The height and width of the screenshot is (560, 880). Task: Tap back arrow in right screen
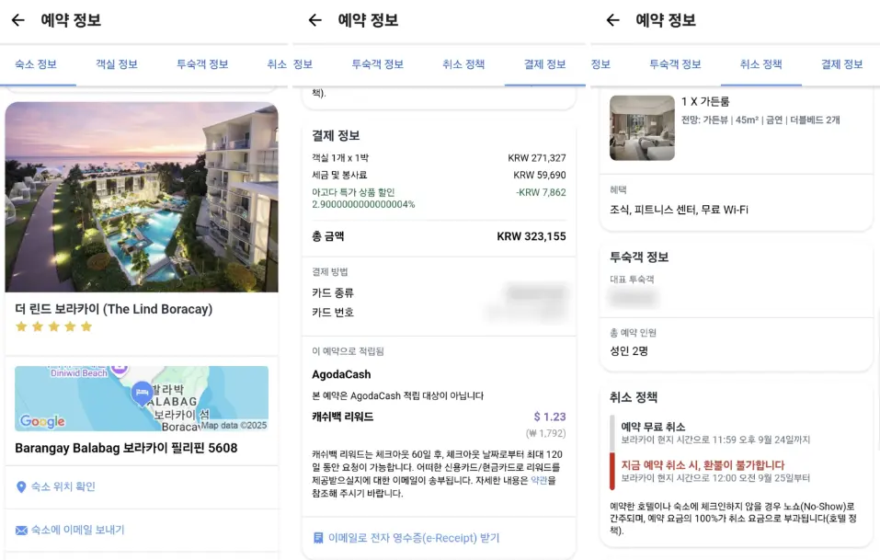(x=612, y=20)
